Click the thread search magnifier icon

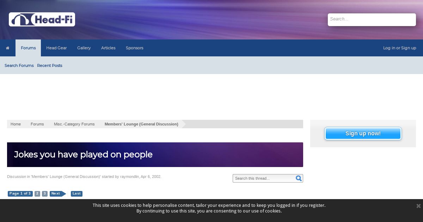coord(299,178)
